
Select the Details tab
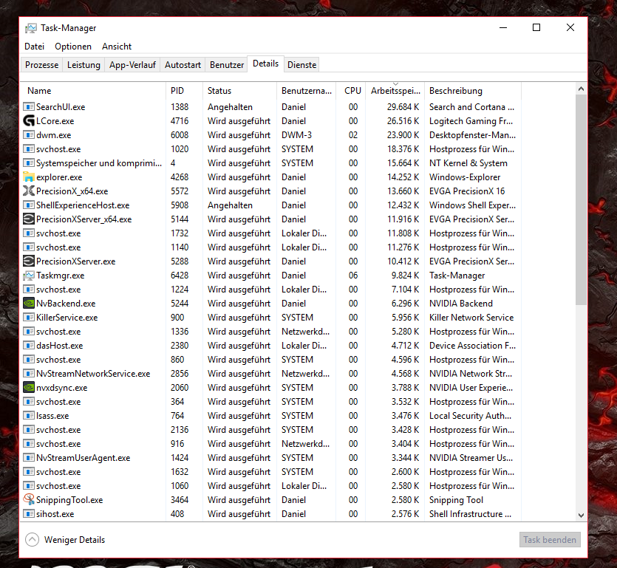(x=265, y=64)
